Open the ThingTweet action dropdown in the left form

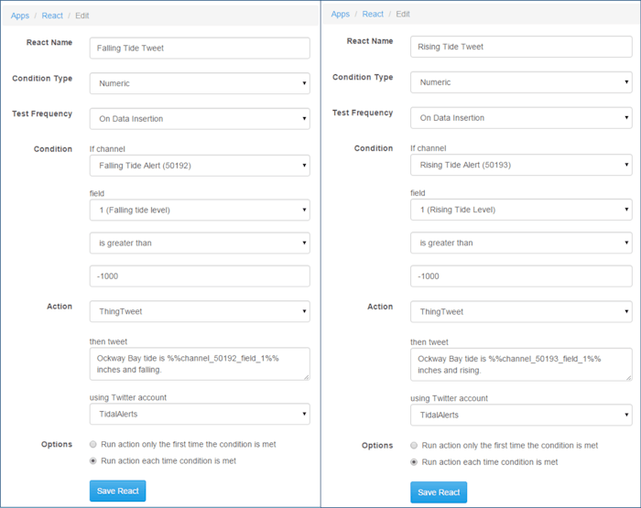coord(199,312)
